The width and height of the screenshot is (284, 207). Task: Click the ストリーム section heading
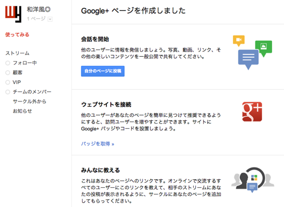point(17,53)
